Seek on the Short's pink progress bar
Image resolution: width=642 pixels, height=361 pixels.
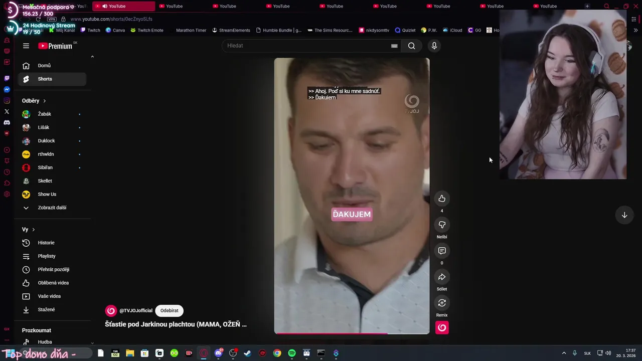tap(352, 333)
